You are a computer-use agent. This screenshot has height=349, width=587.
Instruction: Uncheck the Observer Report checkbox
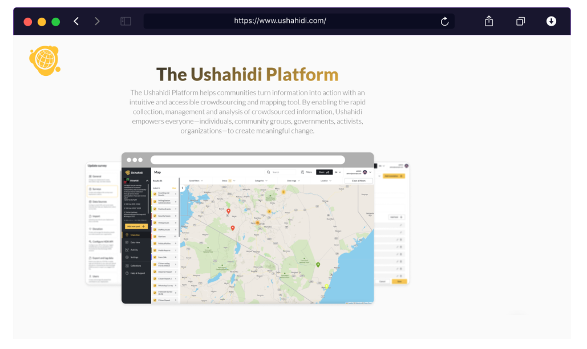[155, 271]
